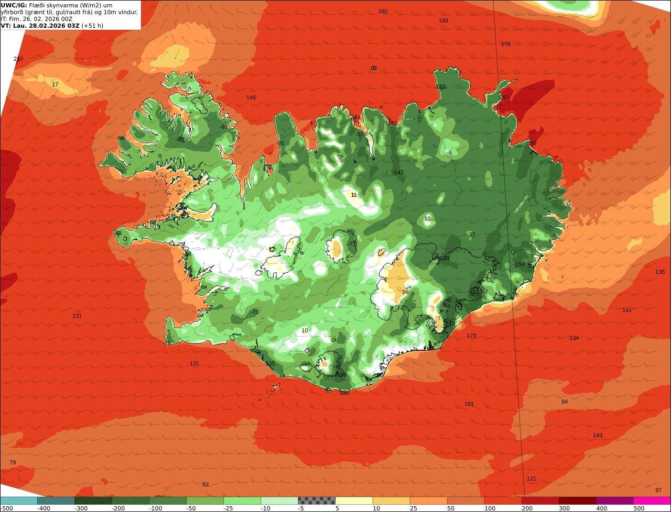Click the pale green -10 to -5 swatch

(x=279, y=500)
